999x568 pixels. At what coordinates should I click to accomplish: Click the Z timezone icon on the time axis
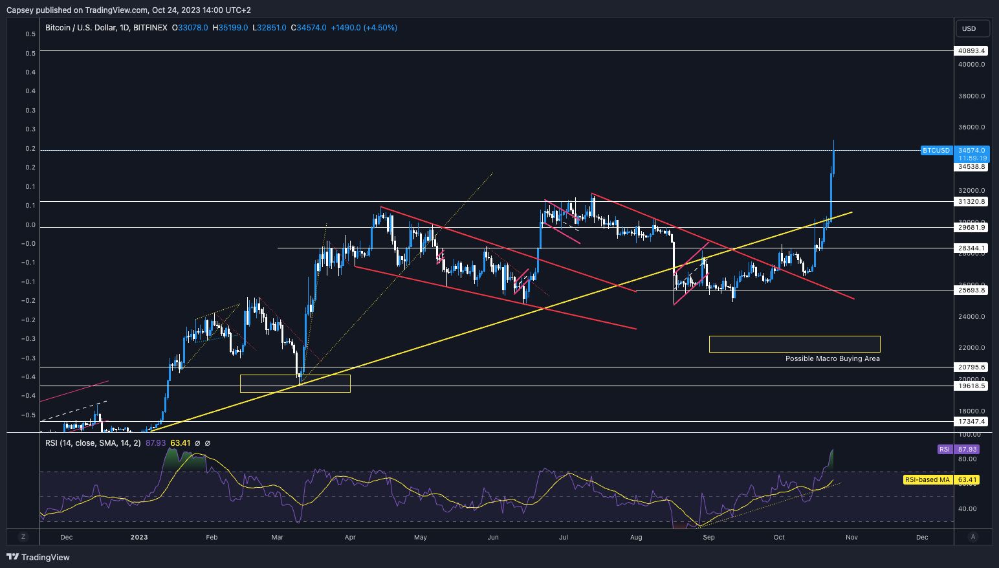click(23, 537)
